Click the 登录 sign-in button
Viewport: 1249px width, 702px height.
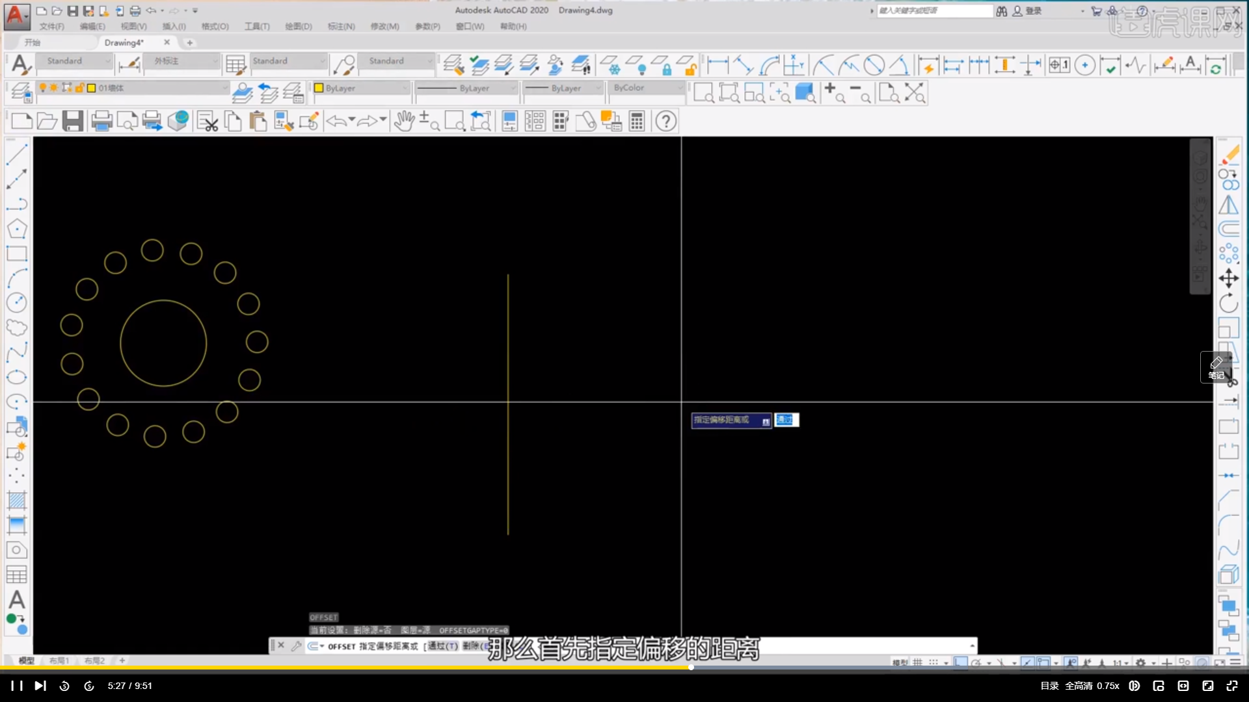pos(1027,11)
